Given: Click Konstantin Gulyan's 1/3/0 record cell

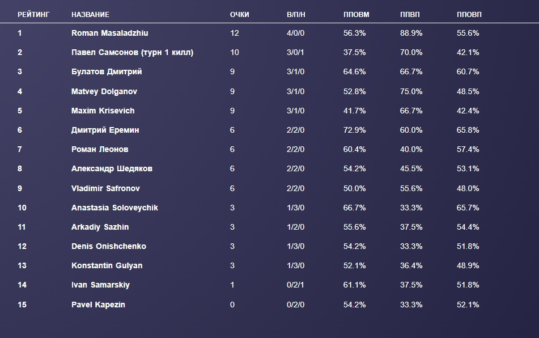Looking at the screenshot, I should 296,265.
